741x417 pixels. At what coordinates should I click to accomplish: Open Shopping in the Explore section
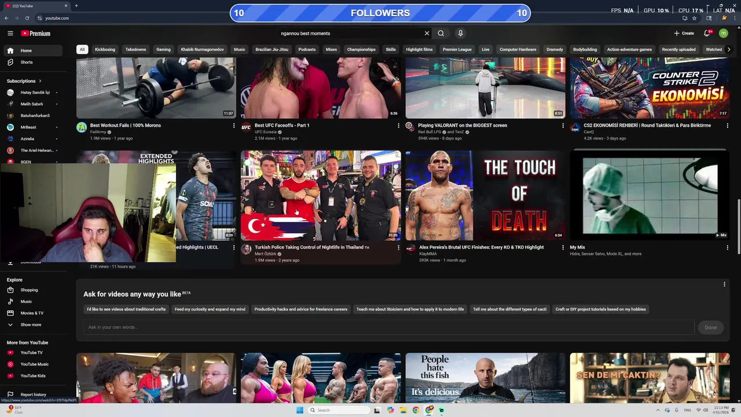pyautogui.click(x=34, y=290)
